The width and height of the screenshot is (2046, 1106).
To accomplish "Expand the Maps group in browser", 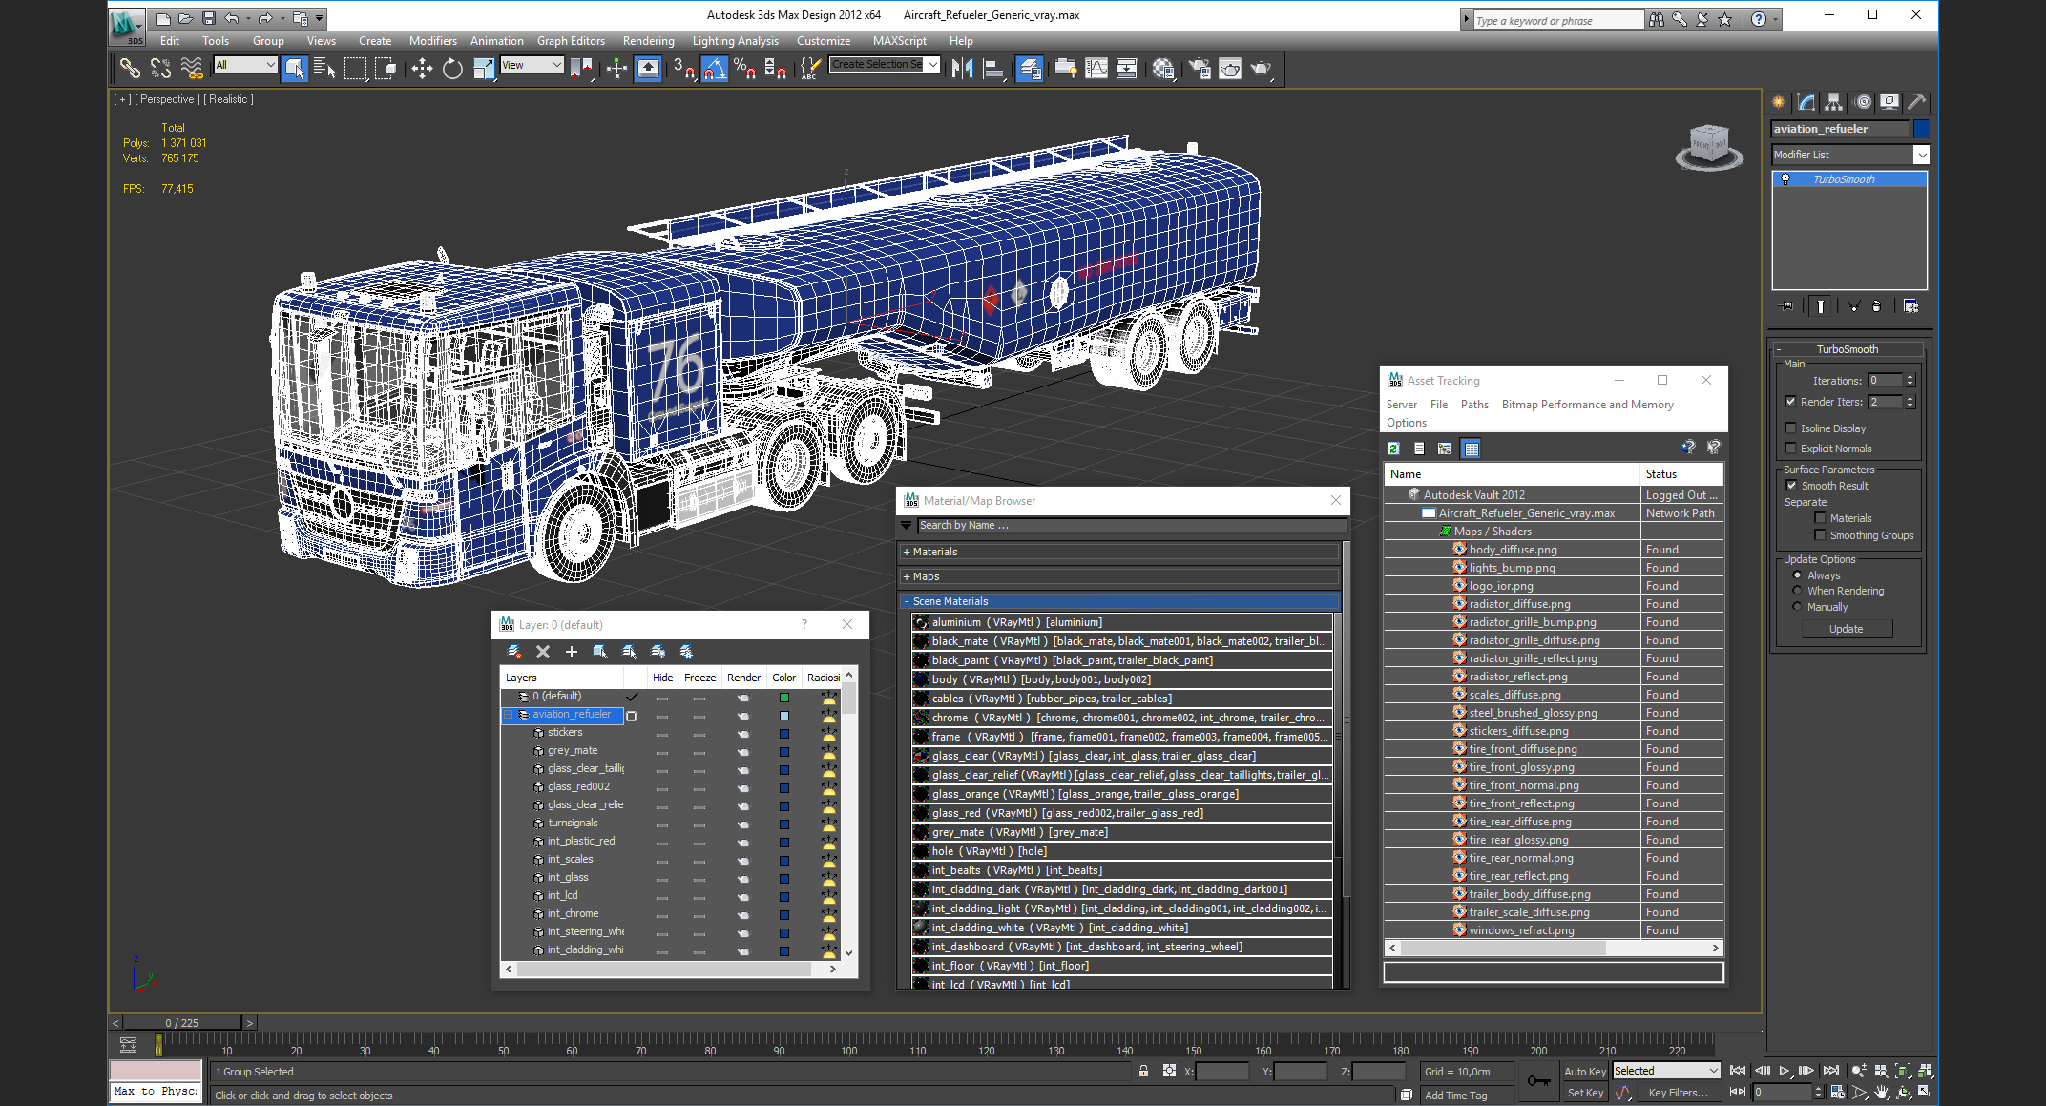I will coord(1119,576).
